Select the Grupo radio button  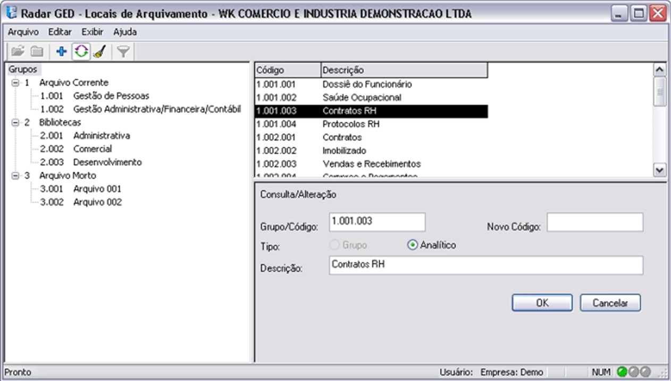(x=334, y=245)
